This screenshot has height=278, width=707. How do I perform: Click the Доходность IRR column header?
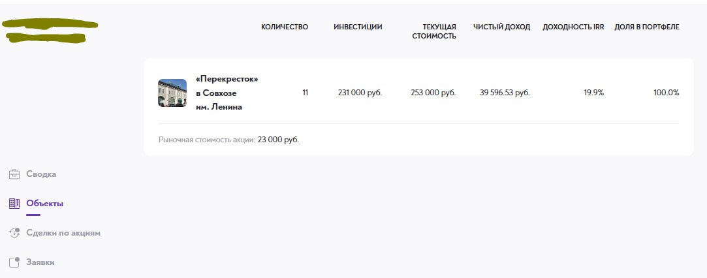pyautogui.click(x=573, y=27)
